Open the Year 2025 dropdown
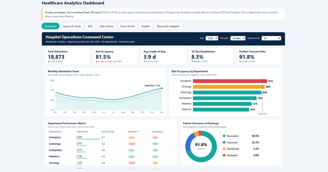328x172 pixels. pyautogui.click(x=212, y=38)
